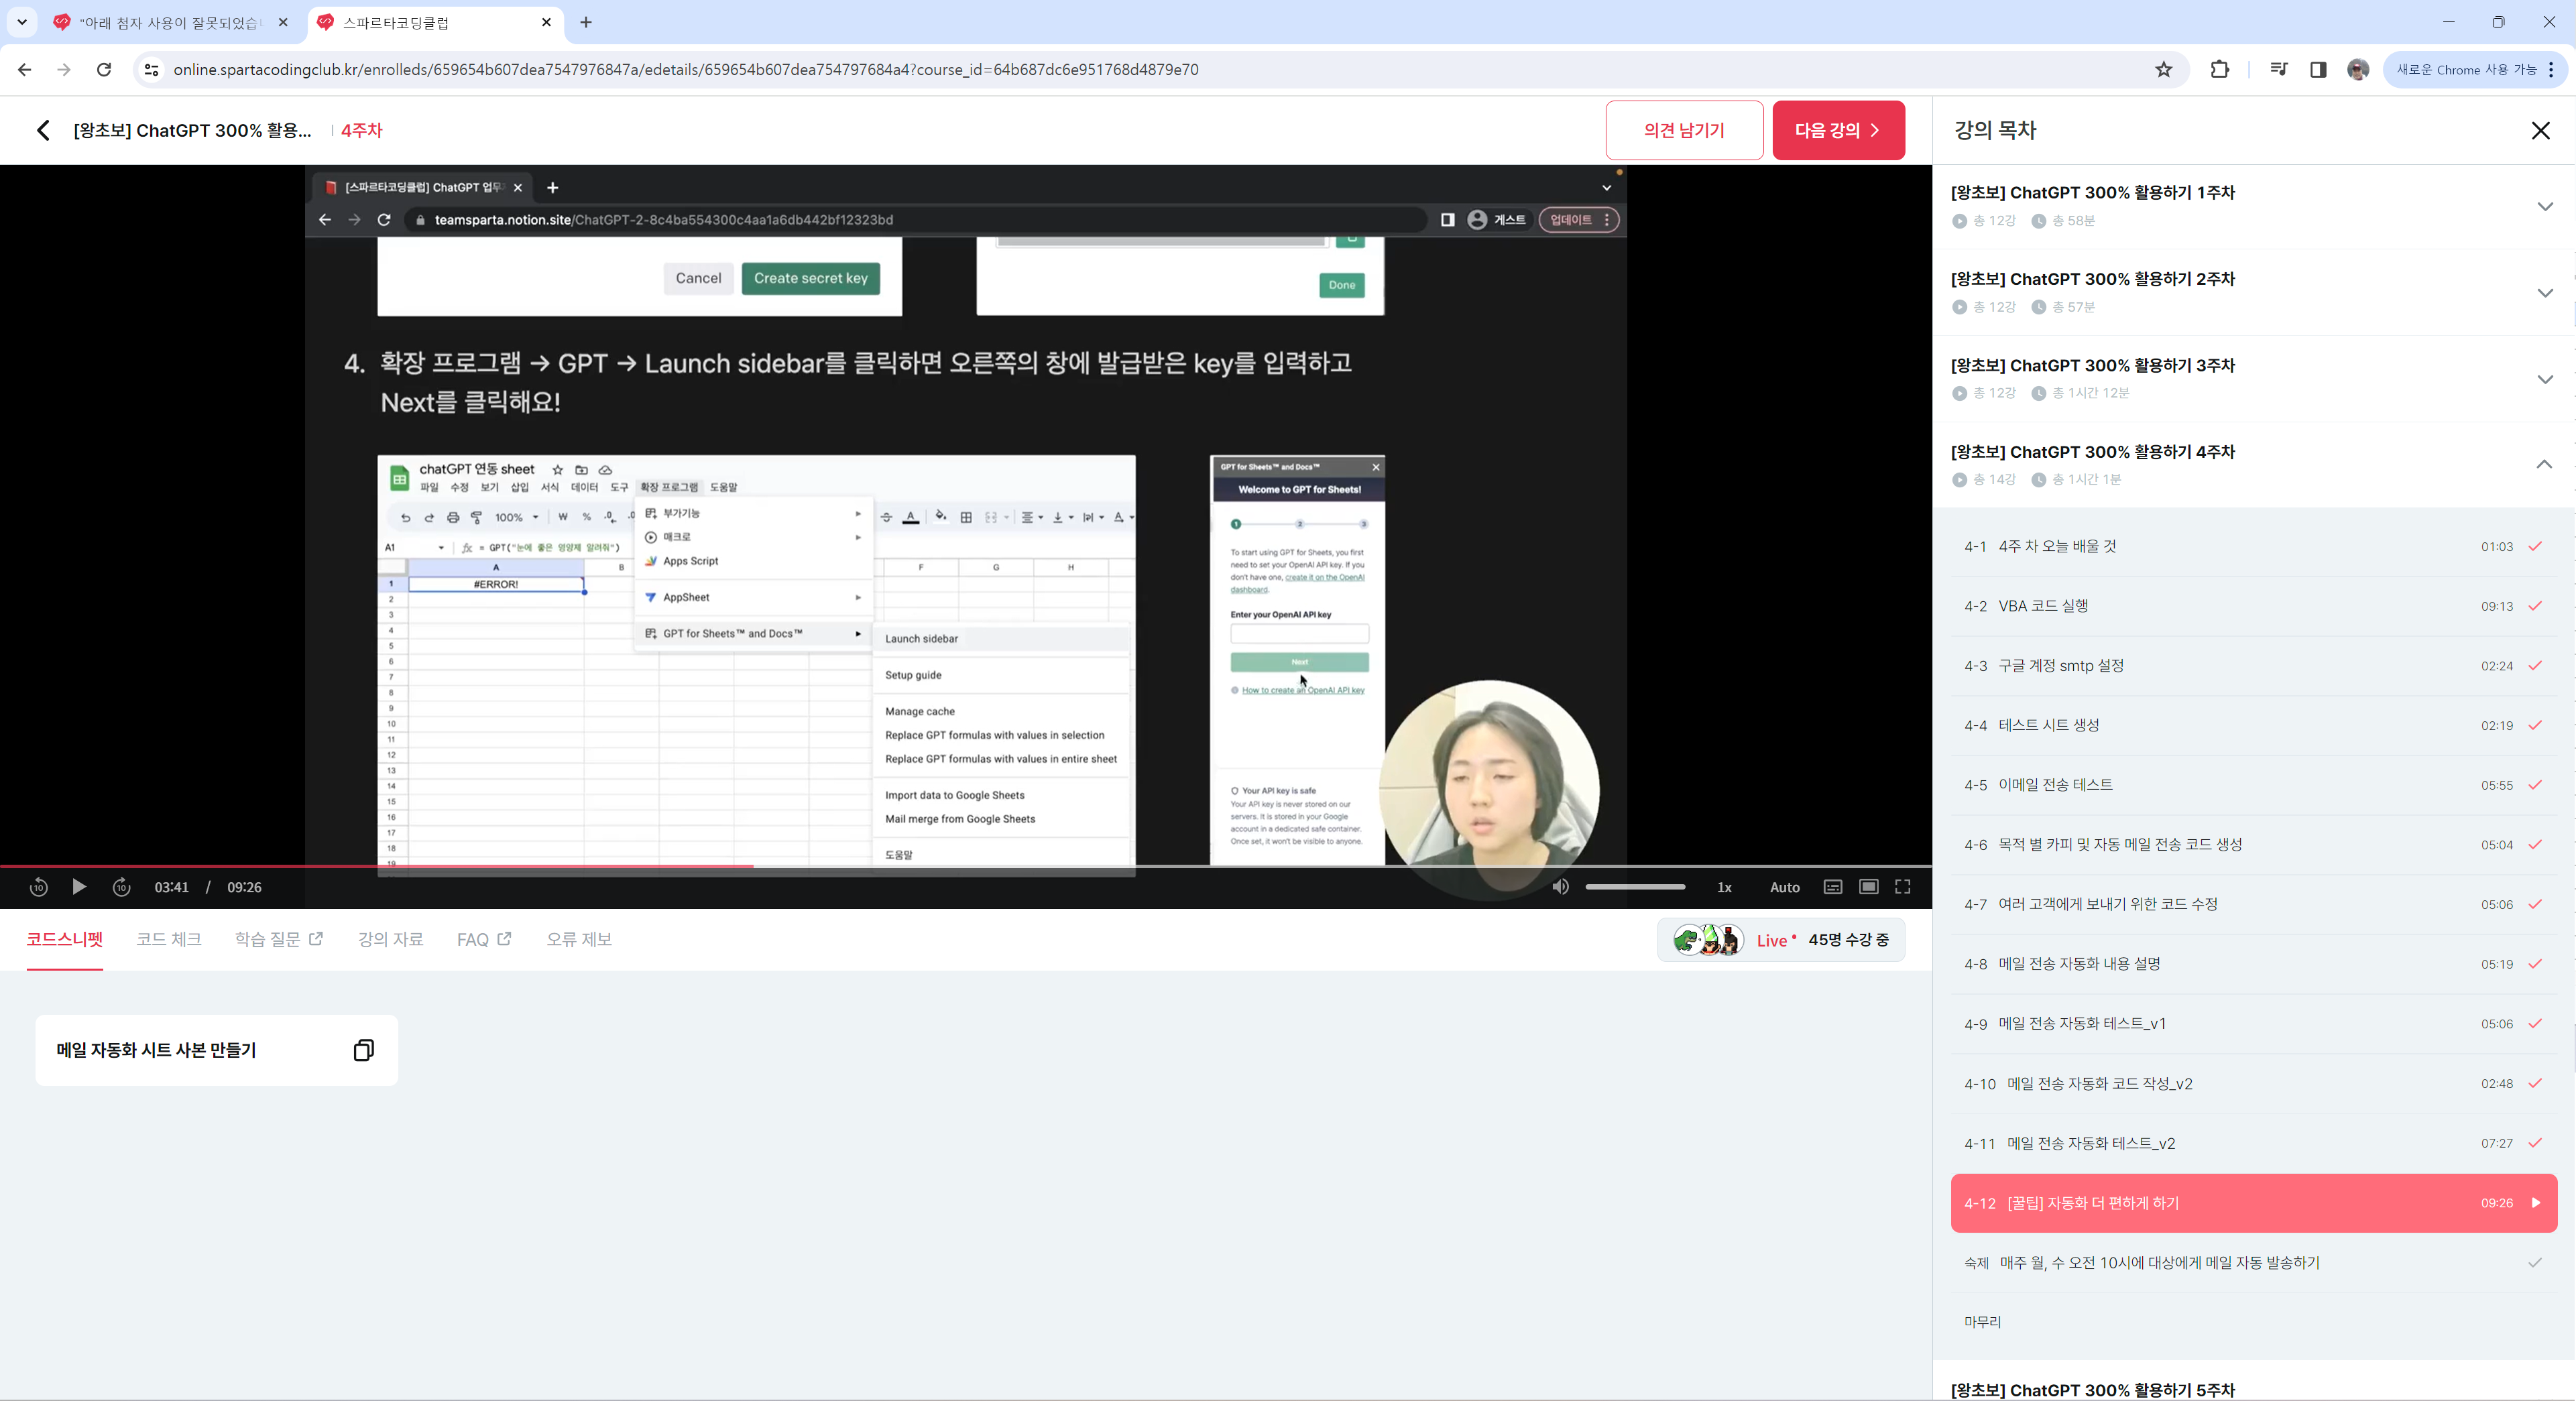
Task: Play the lecture video
Action: [x=79, y=887]
